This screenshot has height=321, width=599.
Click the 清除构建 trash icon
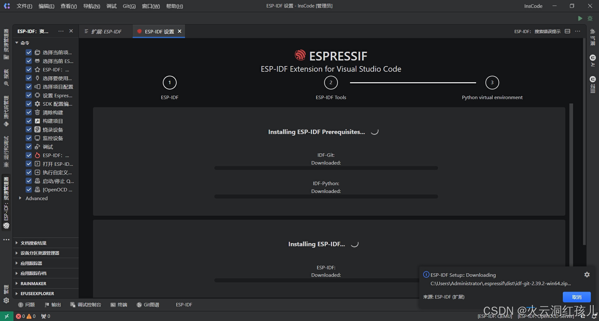click(x=37, y=112)
